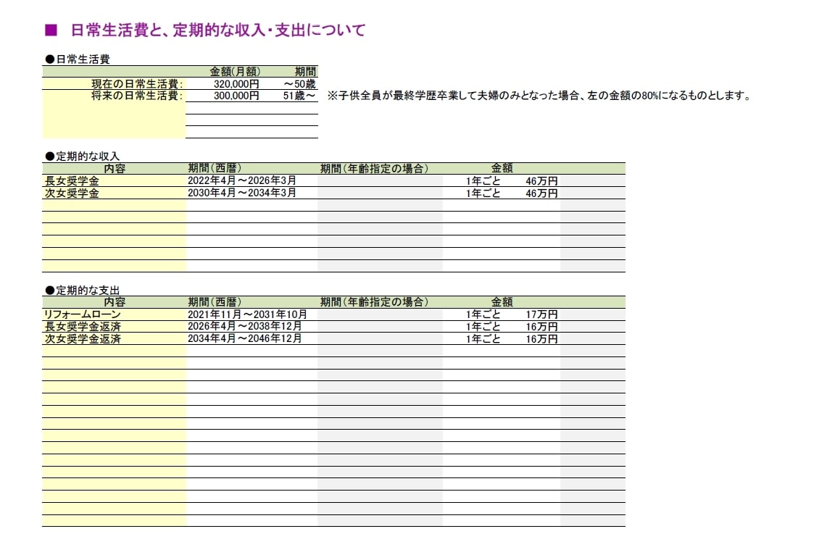
Task: Select the ●日常生活費 section heading
Action: pyautogui.click(x=78, y=59)
